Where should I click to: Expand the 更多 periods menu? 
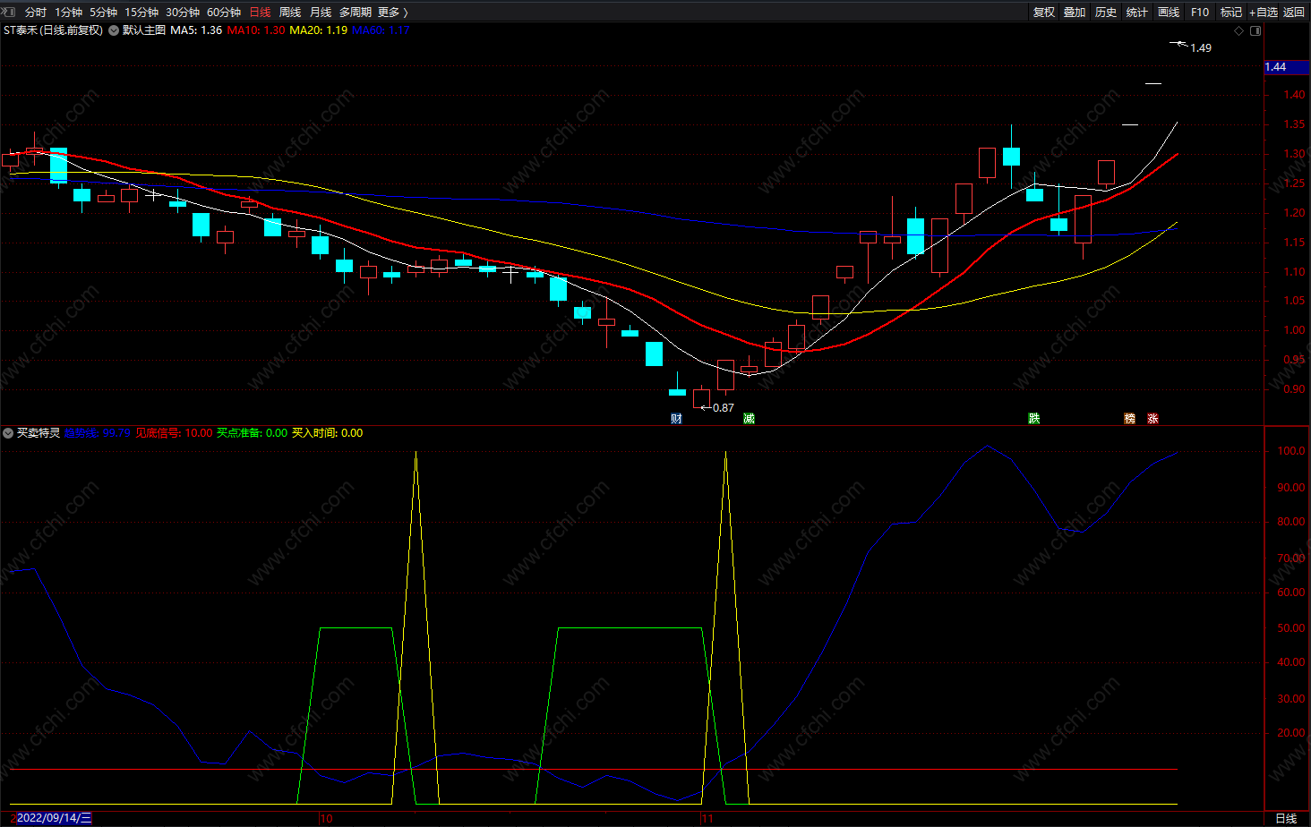392,12
